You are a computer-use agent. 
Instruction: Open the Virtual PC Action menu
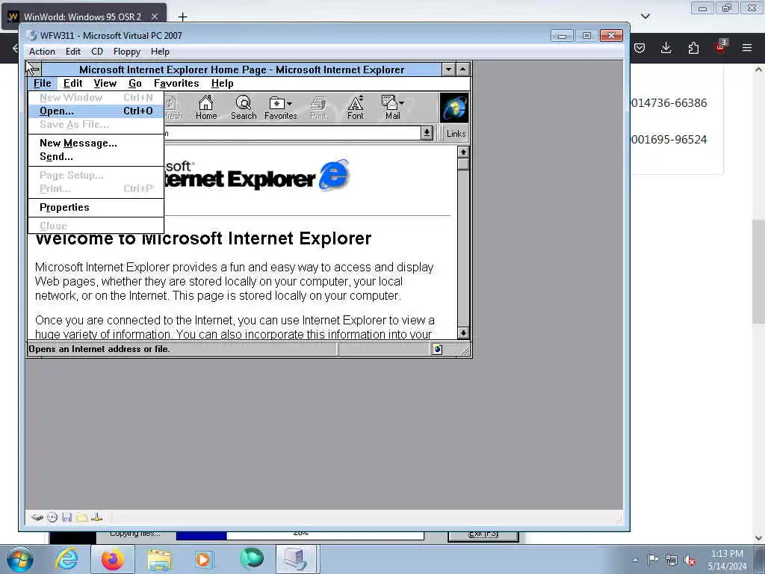(x=42, y=52)
